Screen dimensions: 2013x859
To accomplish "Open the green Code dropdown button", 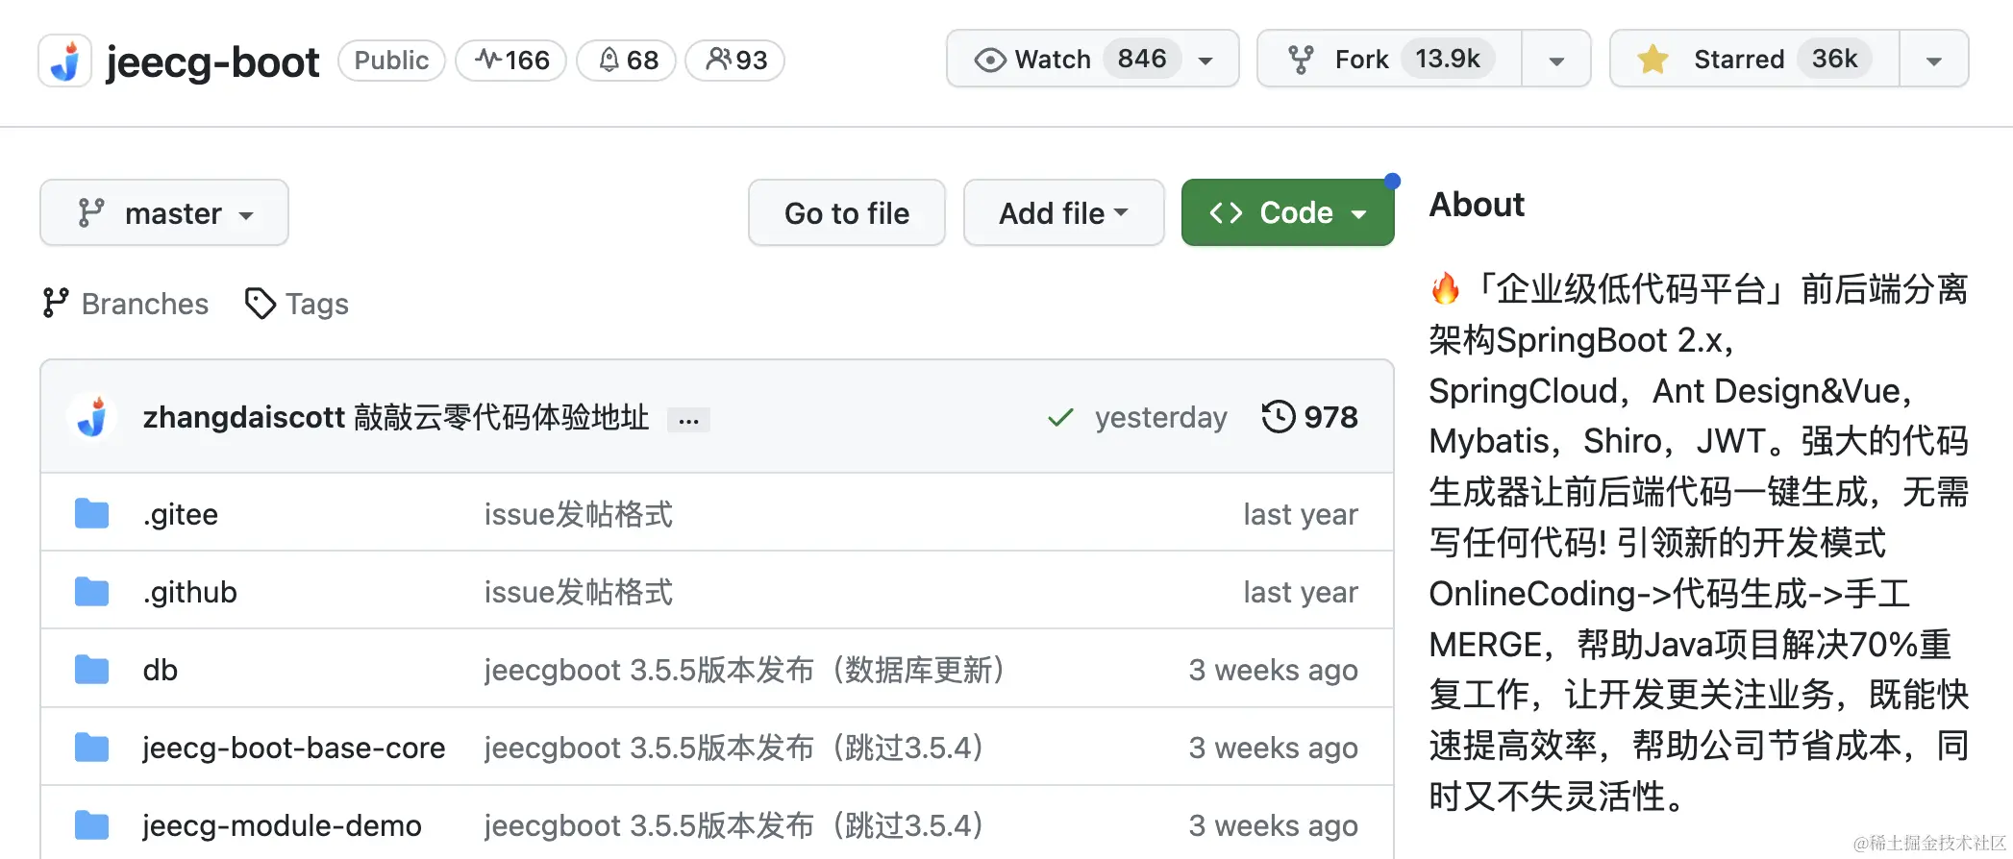I will [1288, 212].
